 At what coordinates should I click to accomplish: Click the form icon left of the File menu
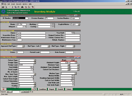point(2,4)
